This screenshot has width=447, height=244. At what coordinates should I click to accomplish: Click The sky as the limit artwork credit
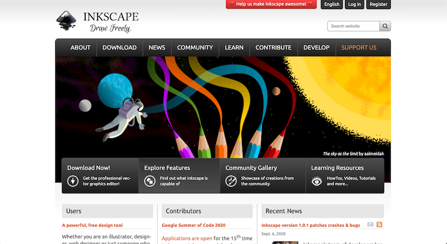point(353,154)
